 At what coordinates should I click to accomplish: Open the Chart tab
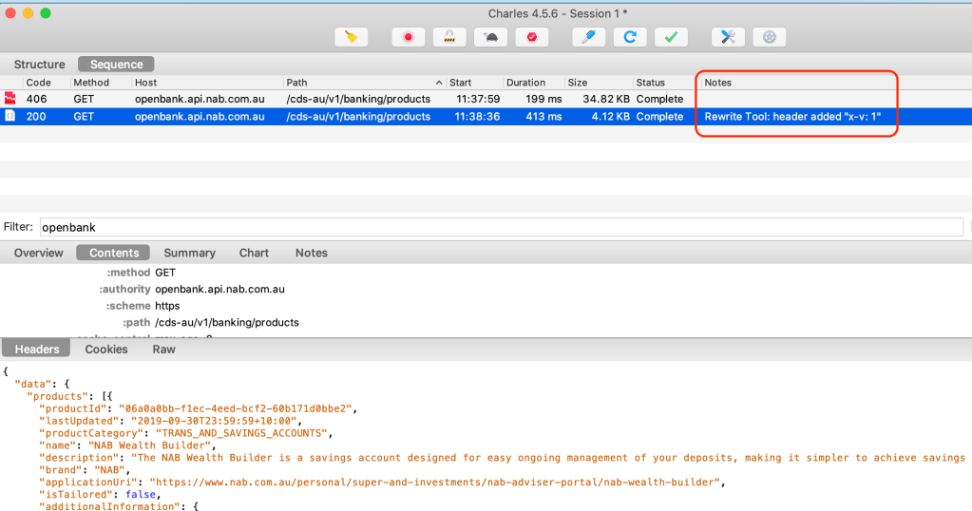click(x=254, y=253)
